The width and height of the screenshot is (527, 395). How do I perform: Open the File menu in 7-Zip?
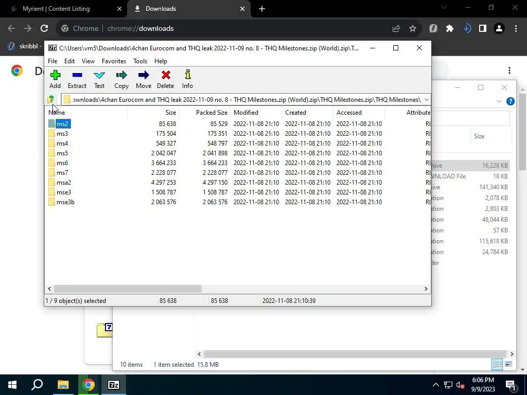[52, 61]
